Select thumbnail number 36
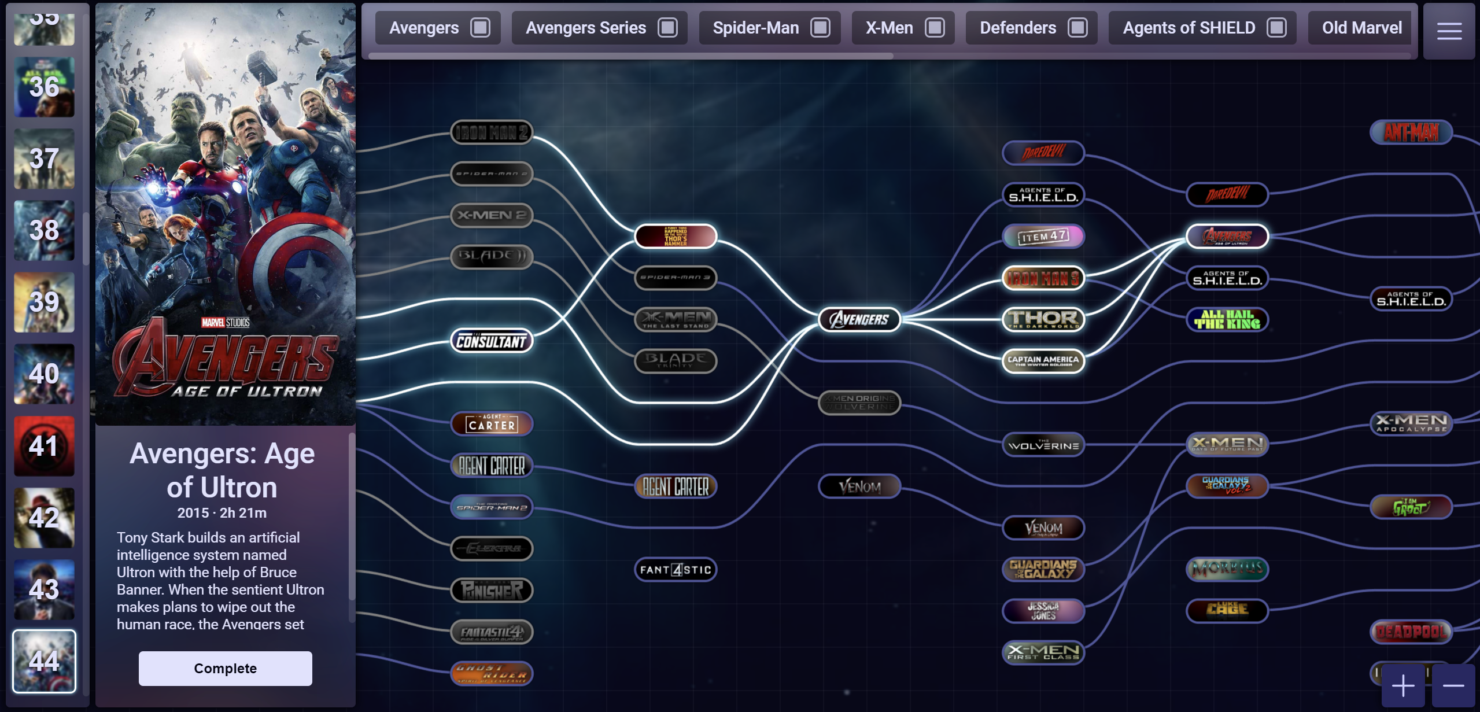This screenshot has width=1480, height=712. (x=44, y=87)
